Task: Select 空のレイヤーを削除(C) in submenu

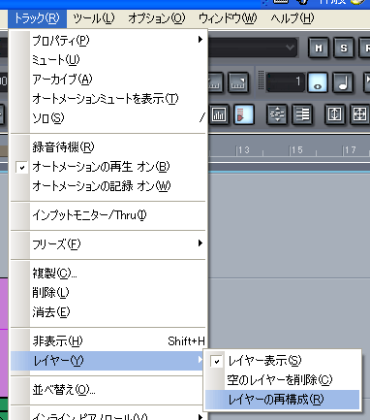Action: pyautogui.click(x=283, y=380)
